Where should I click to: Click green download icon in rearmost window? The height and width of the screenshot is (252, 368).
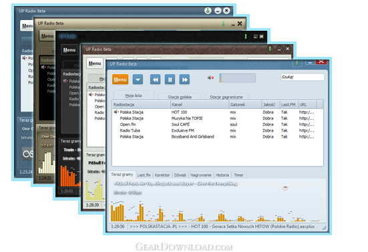point(208,11)
